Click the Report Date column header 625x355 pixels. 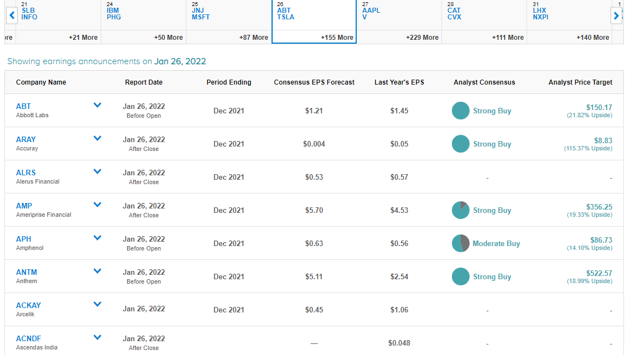click(x=144, y=82)
